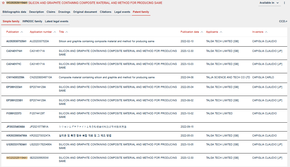The height and width of the screenshot is (167, 290).
Task: Sort by Publication column arrow
Action: (22, 32)
